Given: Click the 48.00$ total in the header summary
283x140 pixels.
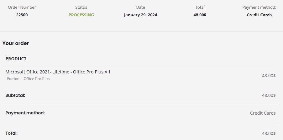Looking at the screenshot, I should tap(200, 15).
